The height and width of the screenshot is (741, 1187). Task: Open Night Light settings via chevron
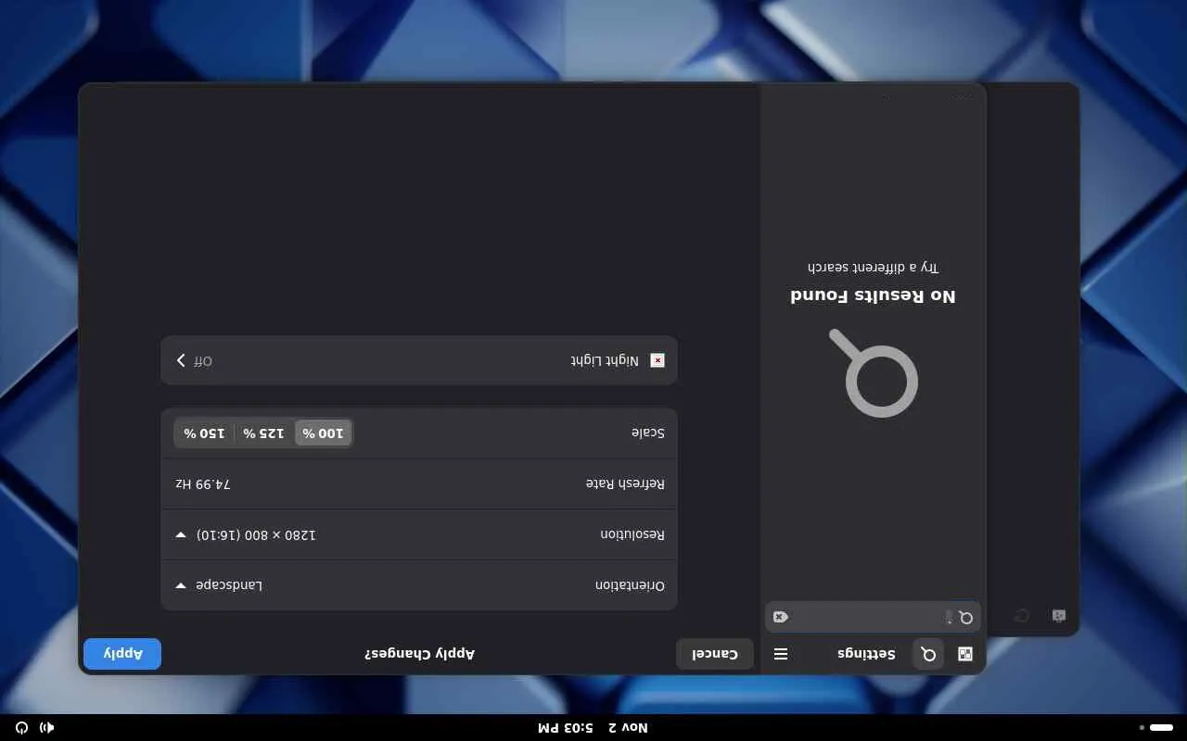181,360
